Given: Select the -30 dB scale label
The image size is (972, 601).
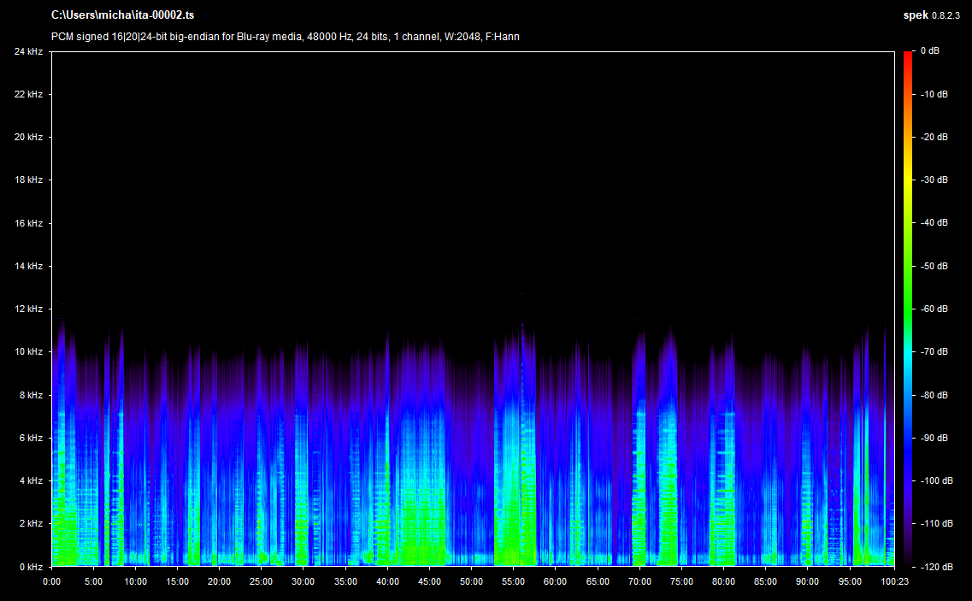Looking at the screenshot, I should (x=934, y=180).
